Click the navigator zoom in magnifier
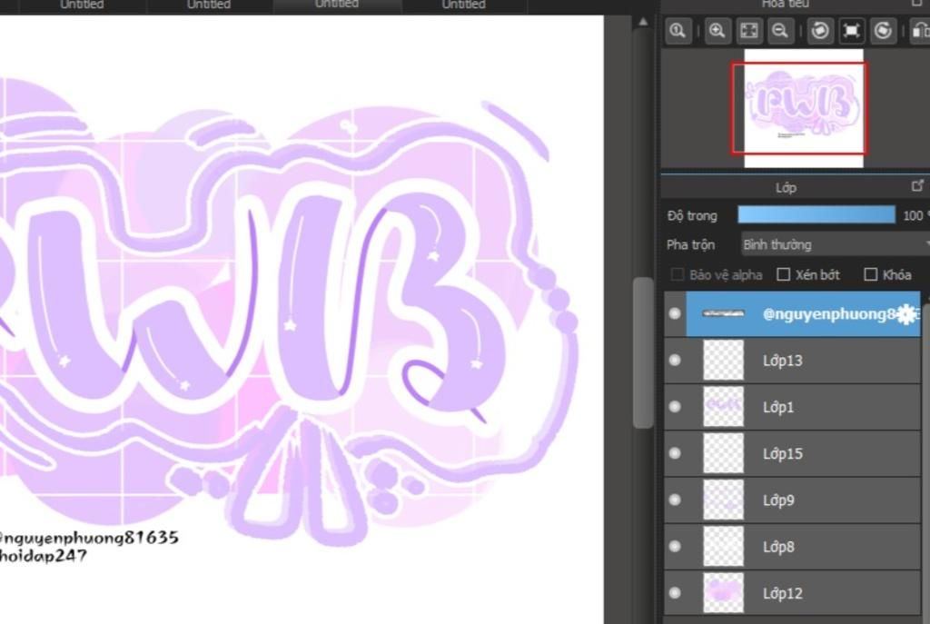Screen dimensions: 930x624 717,30
